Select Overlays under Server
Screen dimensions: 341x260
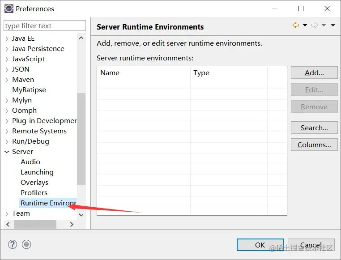tap(34, 183)
